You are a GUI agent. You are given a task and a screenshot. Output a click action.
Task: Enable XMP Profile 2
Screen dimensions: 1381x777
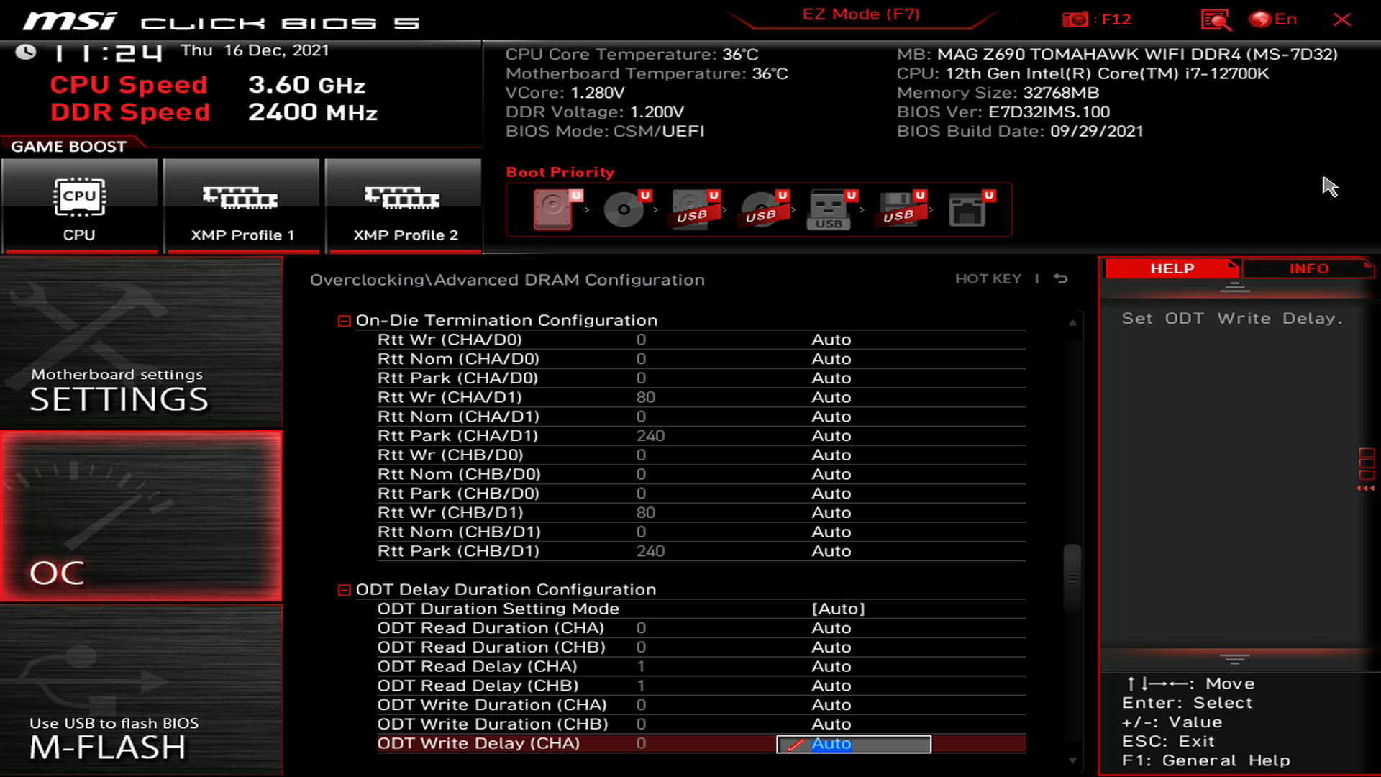pos(403,206)
